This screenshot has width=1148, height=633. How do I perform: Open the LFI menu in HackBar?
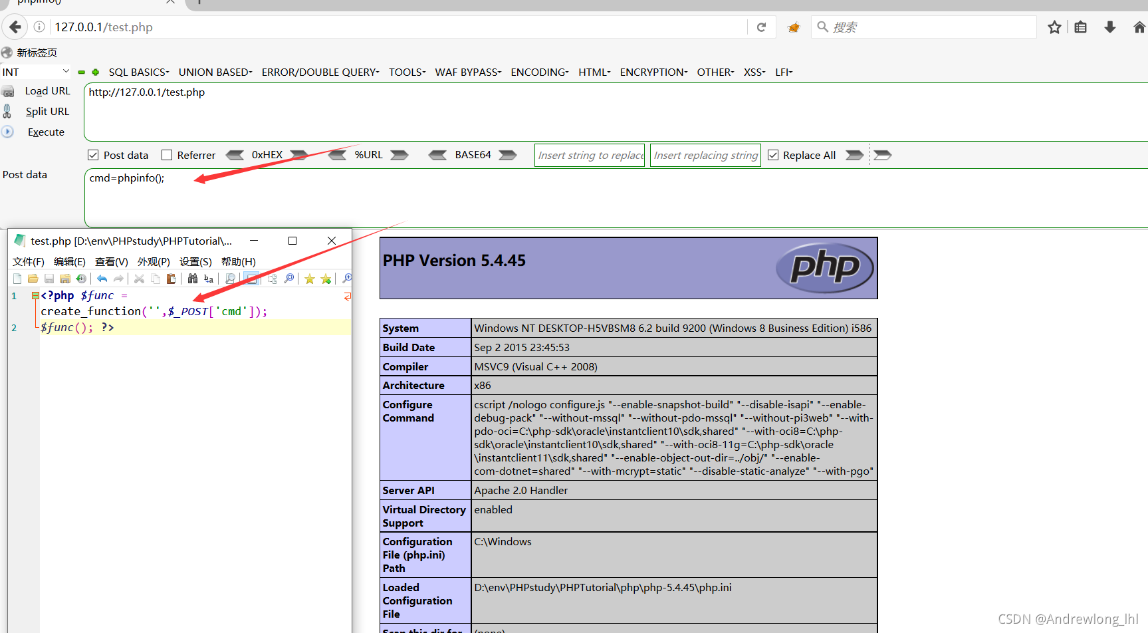784,72
